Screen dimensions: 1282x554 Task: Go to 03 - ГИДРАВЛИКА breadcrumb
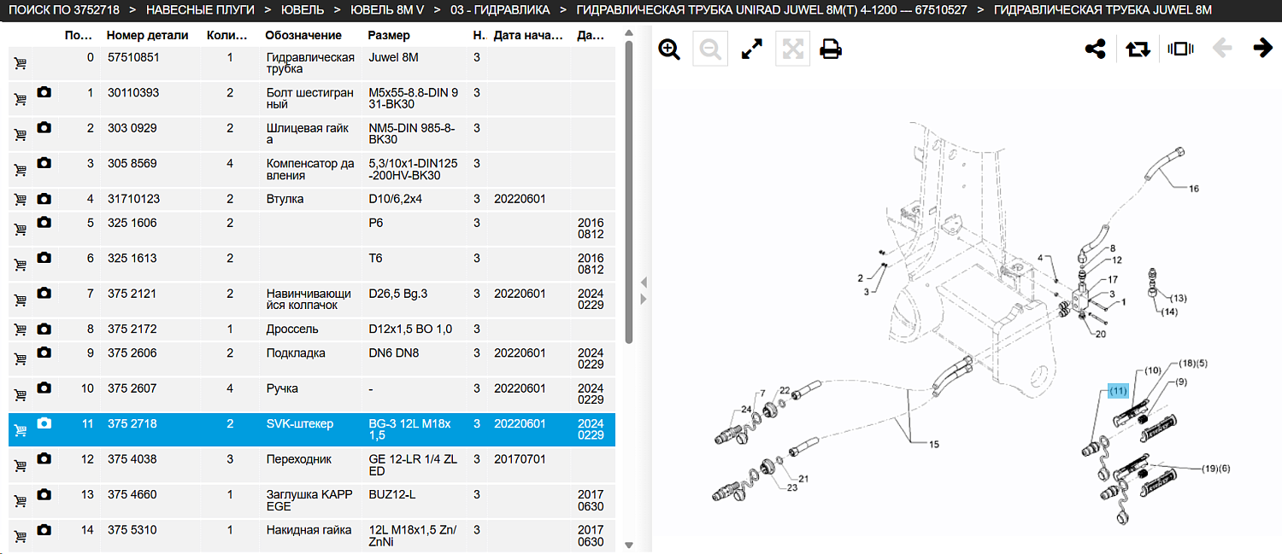pyautogui.click(x=500, y=10)
